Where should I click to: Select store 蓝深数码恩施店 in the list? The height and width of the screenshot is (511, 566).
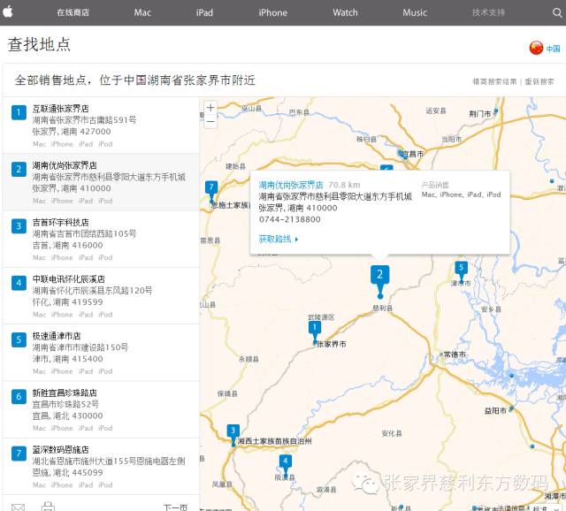101,466
